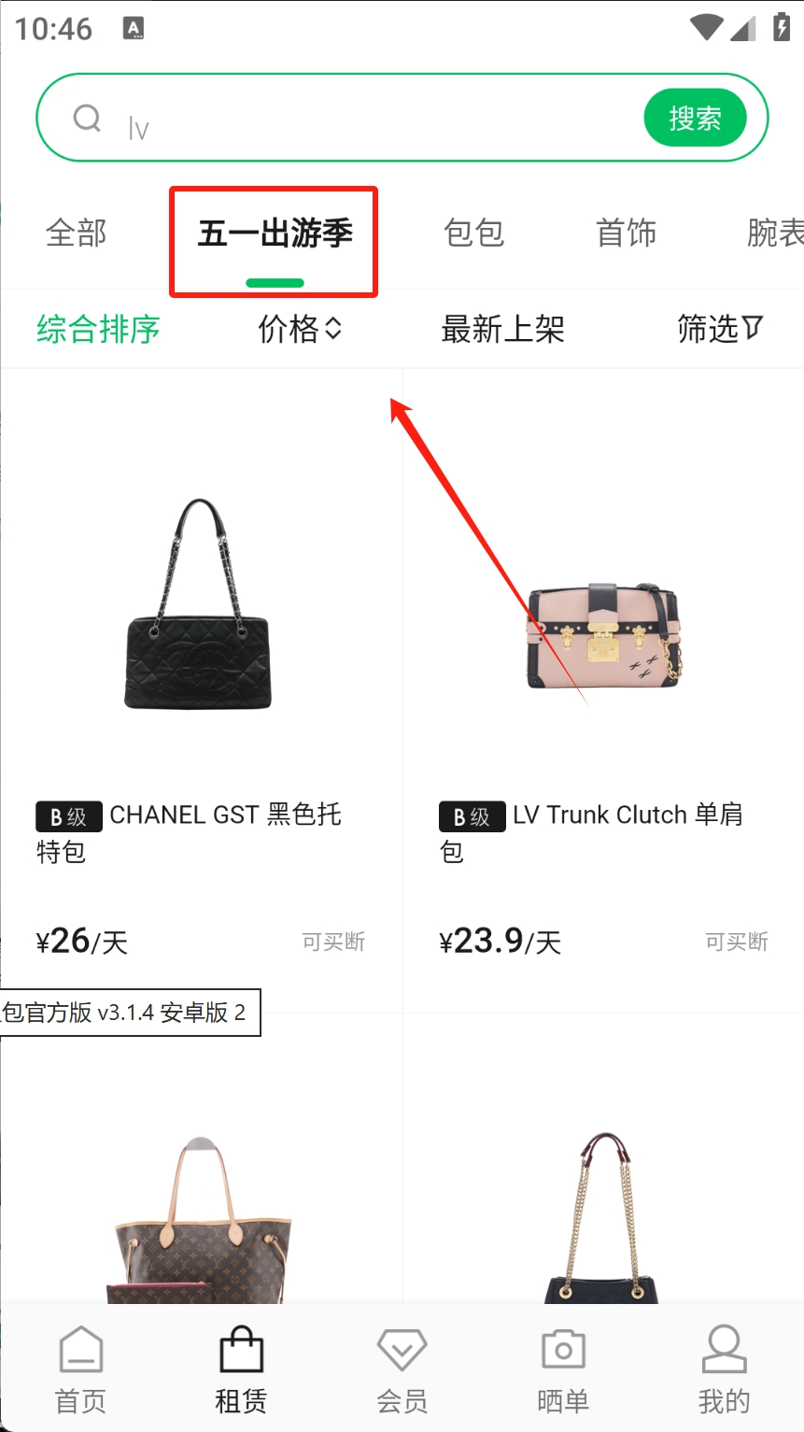Go to 我的 profile icon
The height and width of the screenshot is (1432, 804).
(x=724, y=1349)
